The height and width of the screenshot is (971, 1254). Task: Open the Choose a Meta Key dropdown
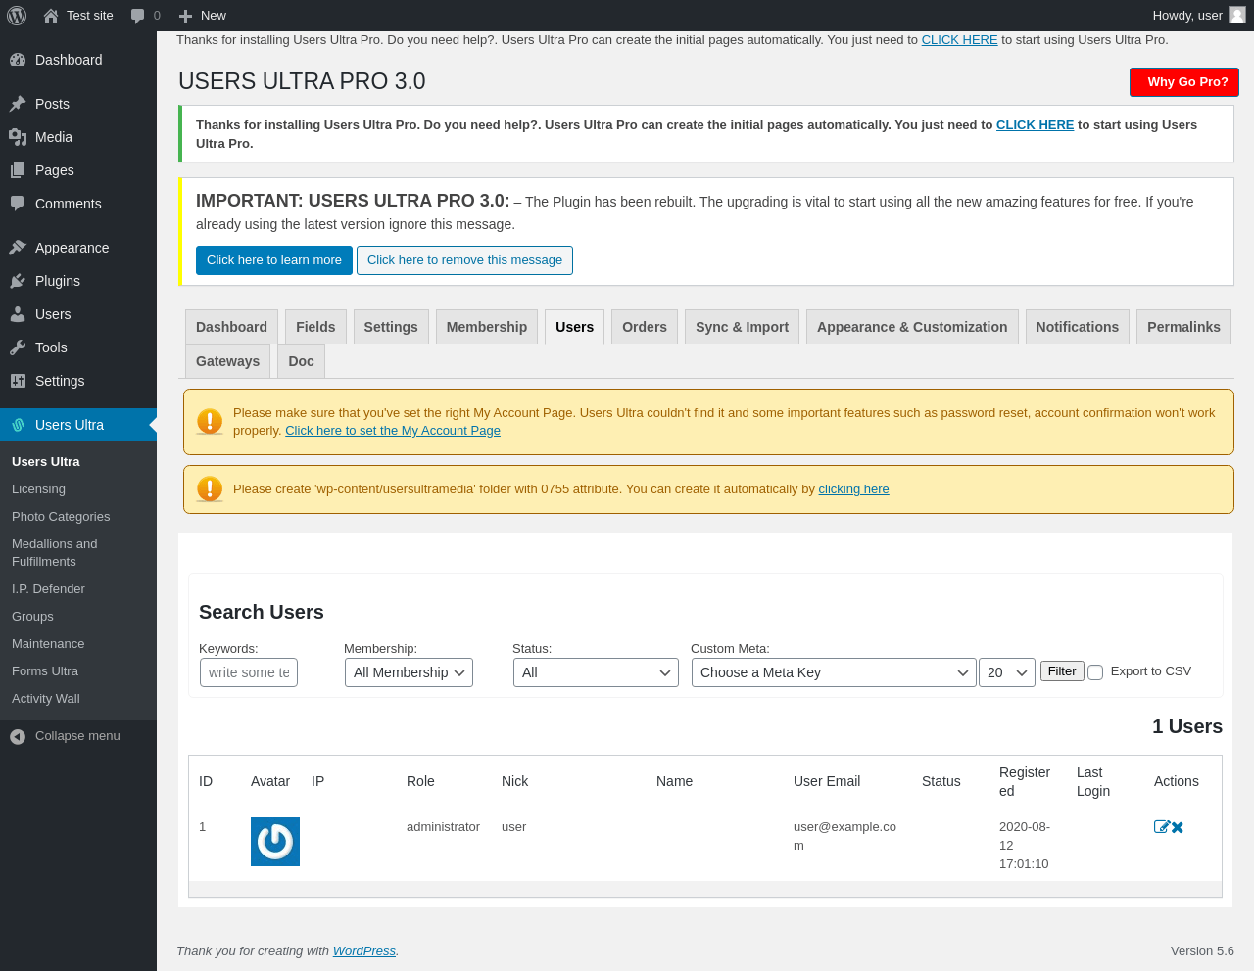[834, 672]
